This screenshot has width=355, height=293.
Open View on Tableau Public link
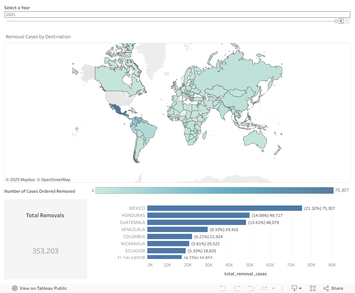tap(43, 288)
